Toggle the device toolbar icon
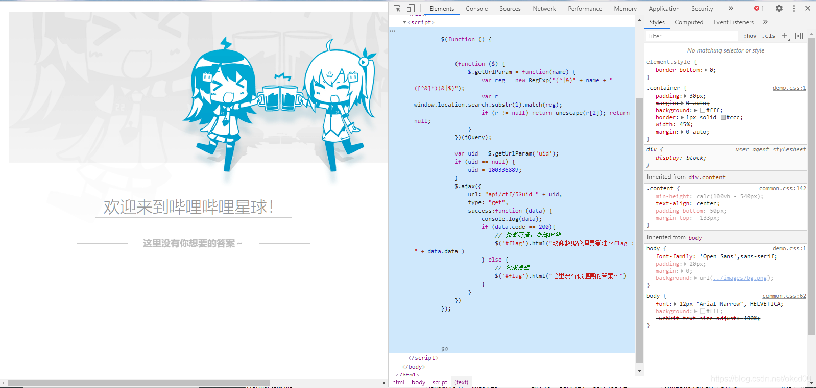 tap(411, 8)
